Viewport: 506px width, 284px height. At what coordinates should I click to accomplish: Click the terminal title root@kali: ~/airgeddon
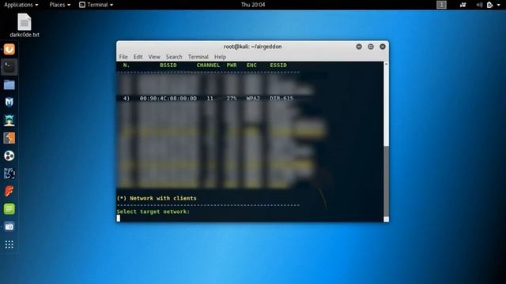pyautogui.click(x=253, y=47)
